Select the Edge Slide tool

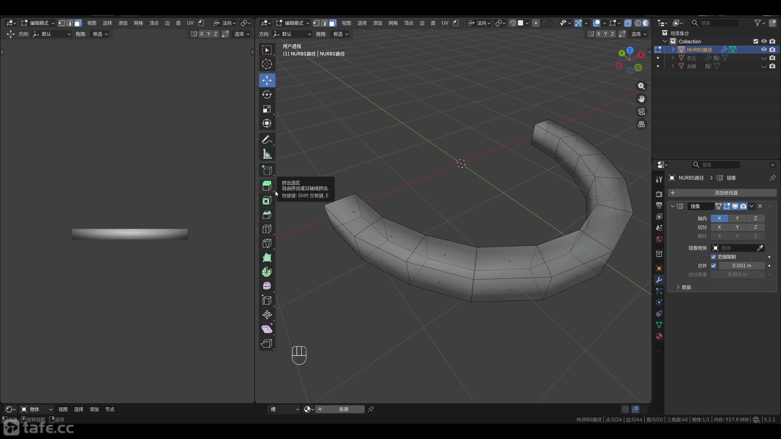point(267,301)
